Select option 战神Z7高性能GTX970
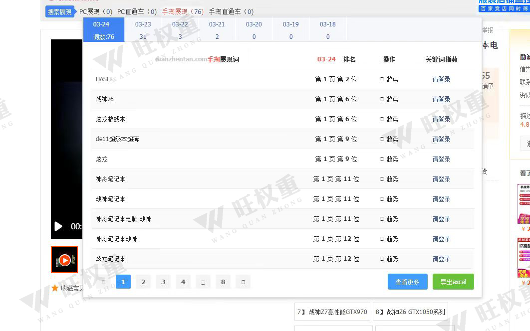530x331 pixels. click(x=332, y=312)
